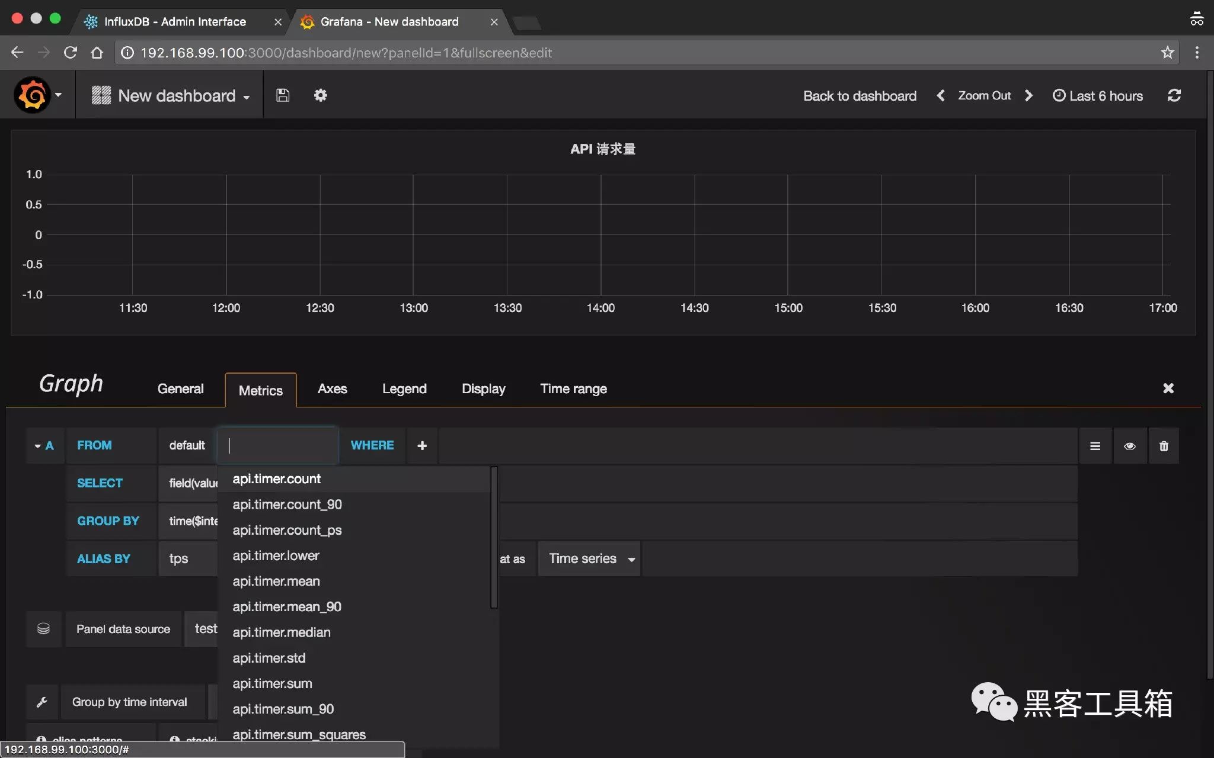
Task: Click the Grafana logo/home icon
Action: tap(30, 94)
